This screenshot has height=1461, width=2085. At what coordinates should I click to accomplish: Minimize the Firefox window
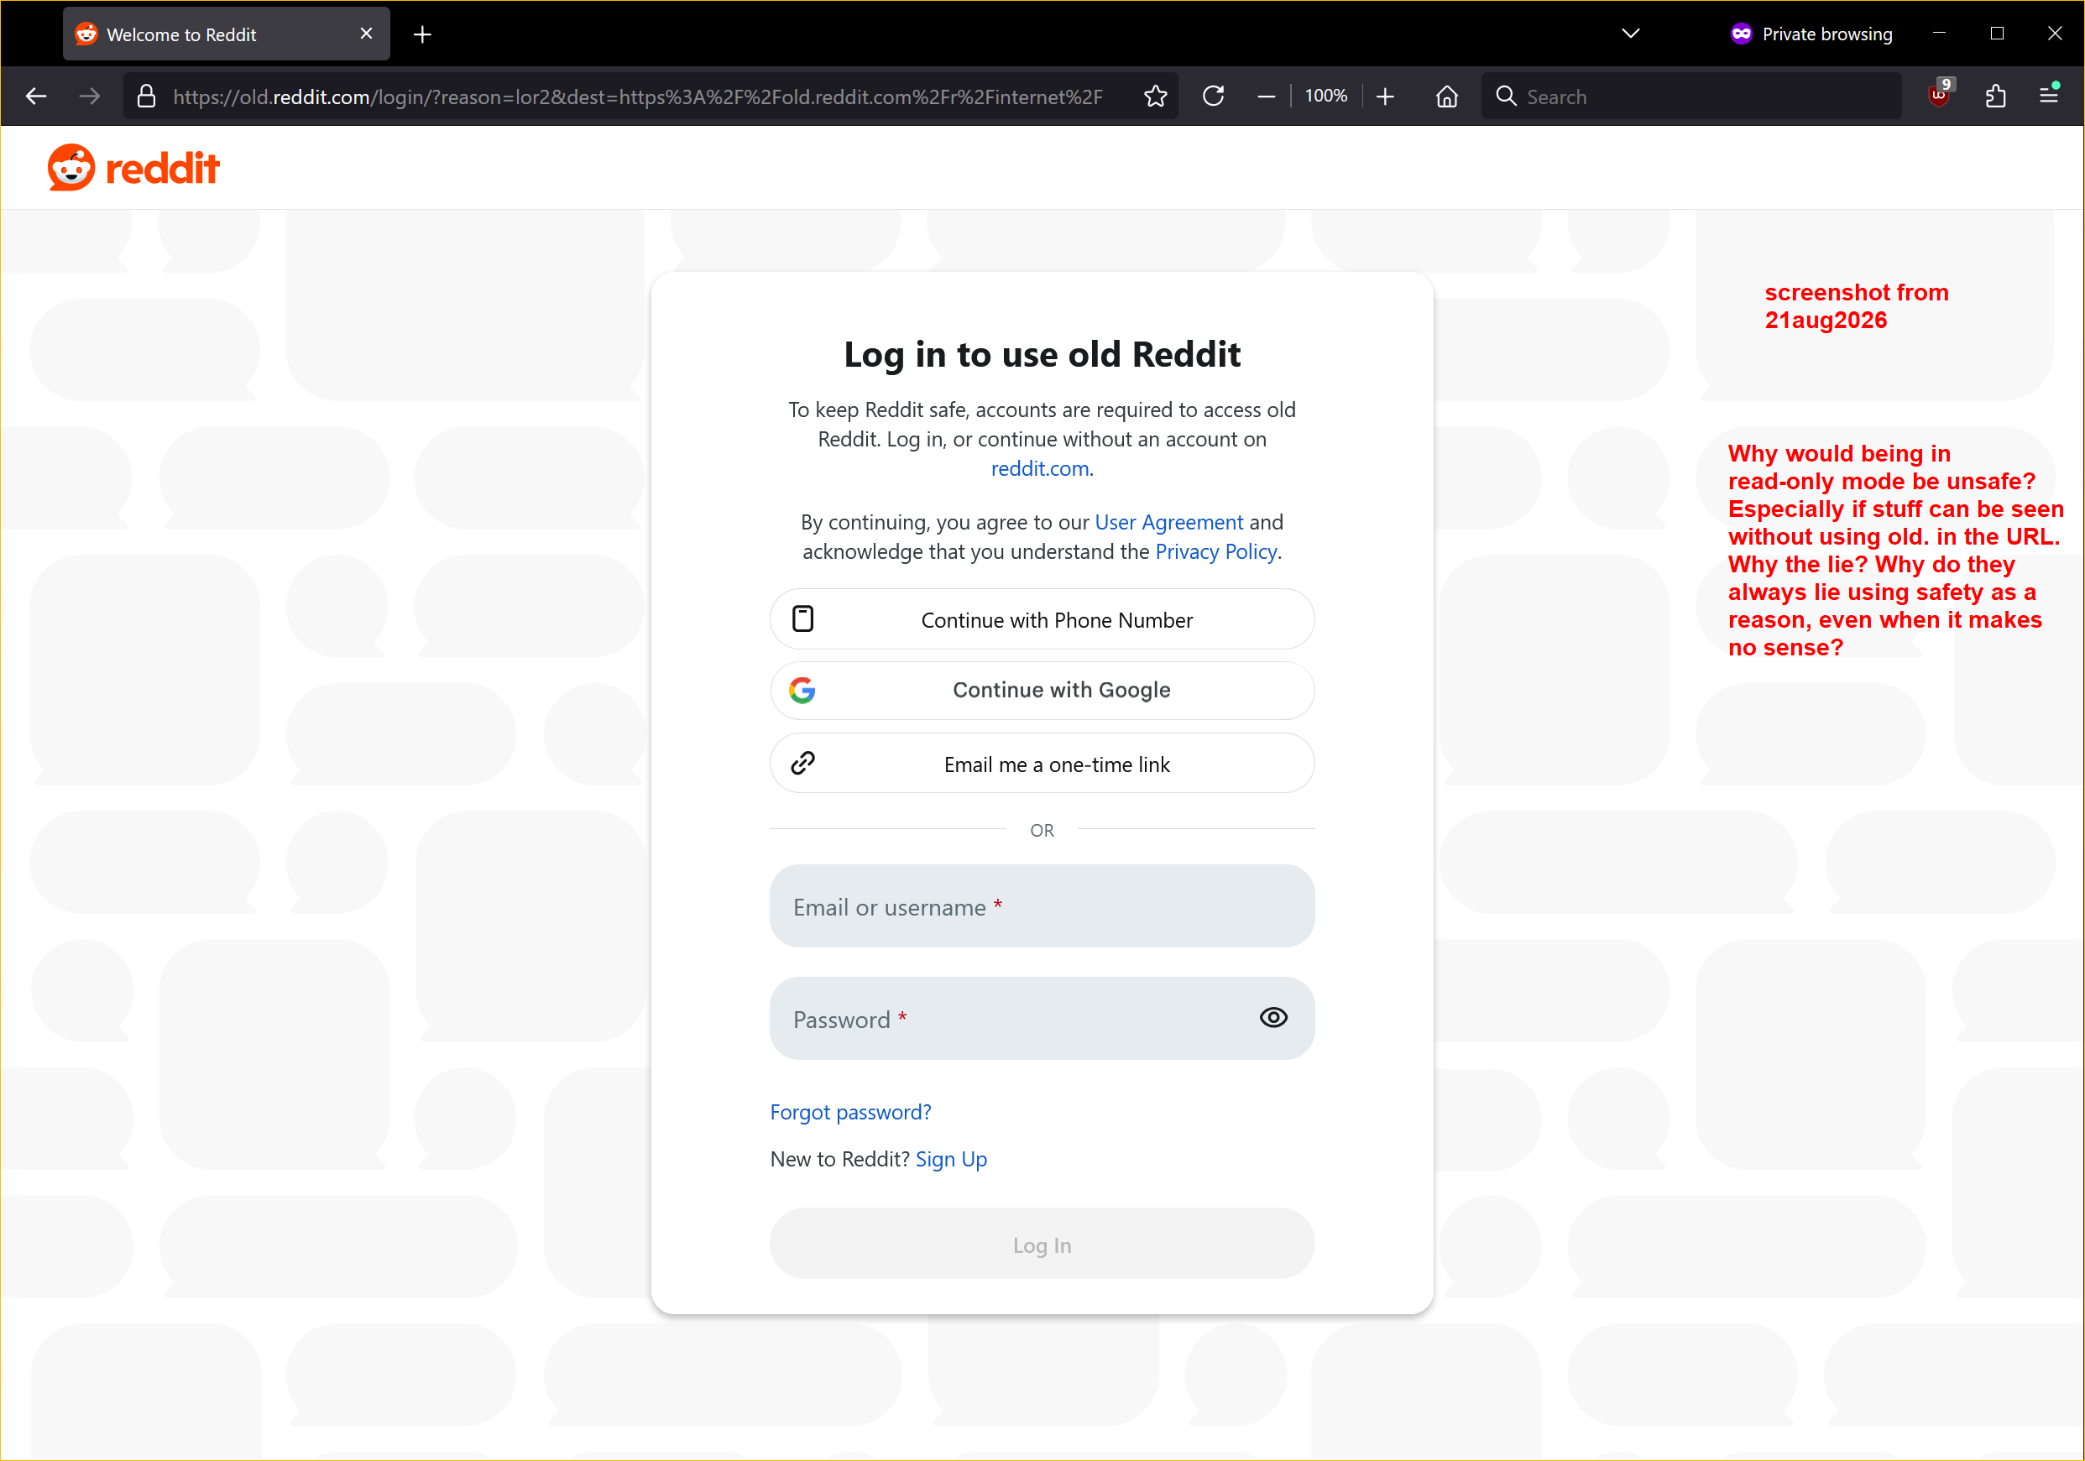(1939, 33)
